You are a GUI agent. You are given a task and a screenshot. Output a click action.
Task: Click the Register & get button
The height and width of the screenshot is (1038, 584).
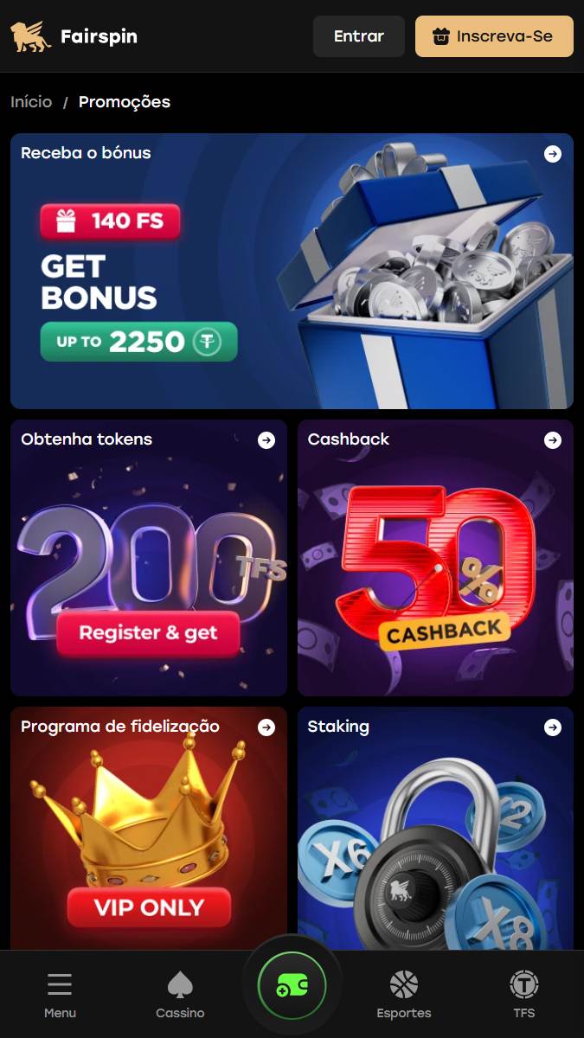click(148, 633)
